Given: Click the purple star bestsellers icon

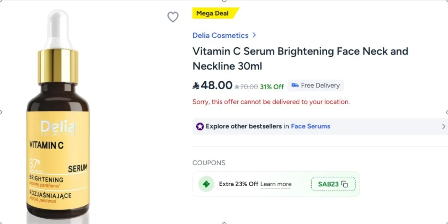Looking at the screenshot, I should (199, 126).
